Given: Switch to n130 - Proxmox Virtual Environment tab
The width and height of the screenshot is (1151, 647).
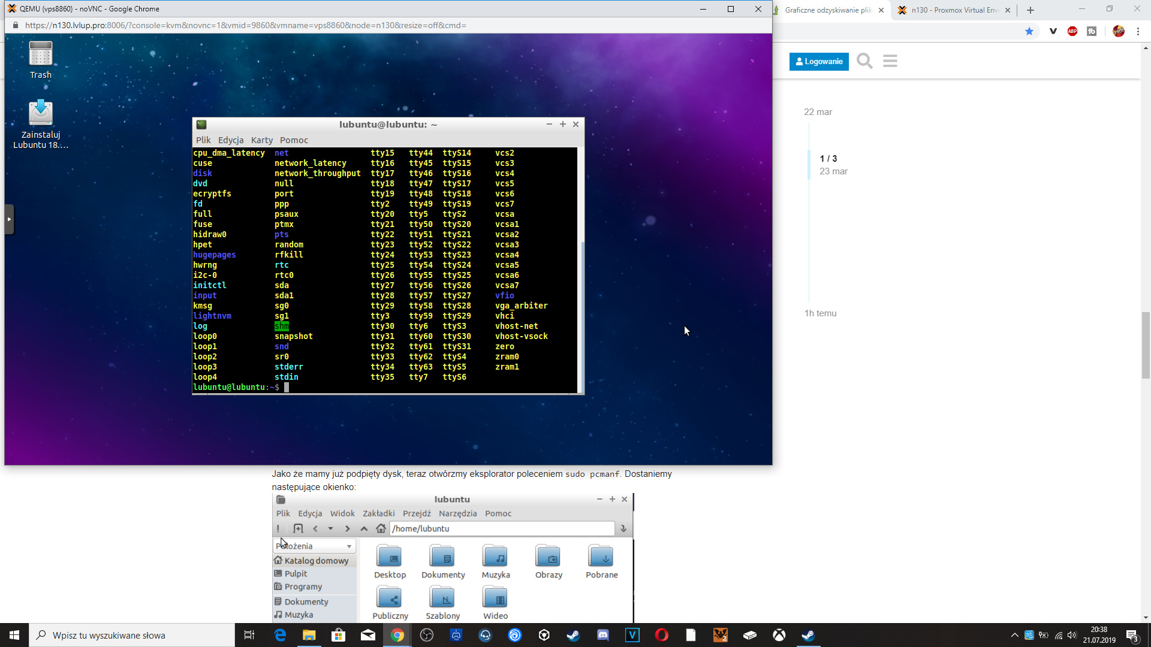Looking at the screenshot, I should 953,10.
